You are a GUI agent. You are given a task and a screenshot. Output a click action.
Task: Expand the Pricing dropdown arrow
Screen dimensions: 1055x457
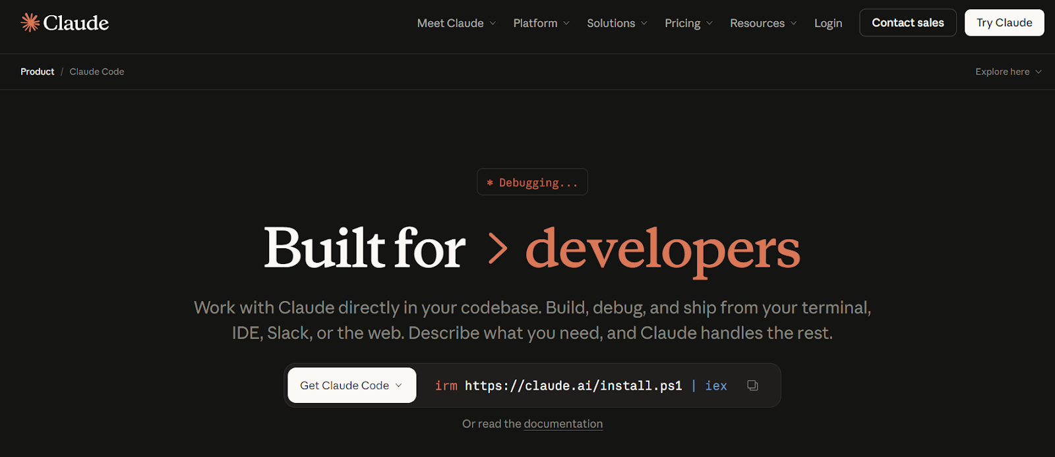tap(709, 23)
